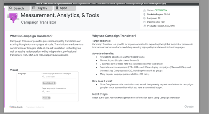Click the purple funnel analytics icon
The image size is (209, 114).
(x=13, y=18)
